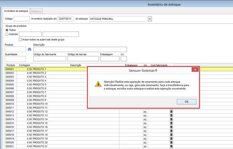This screenshot has width=233, height=149.
Task: Click the small icon in row 000012
Action: [x=171, y=112]
